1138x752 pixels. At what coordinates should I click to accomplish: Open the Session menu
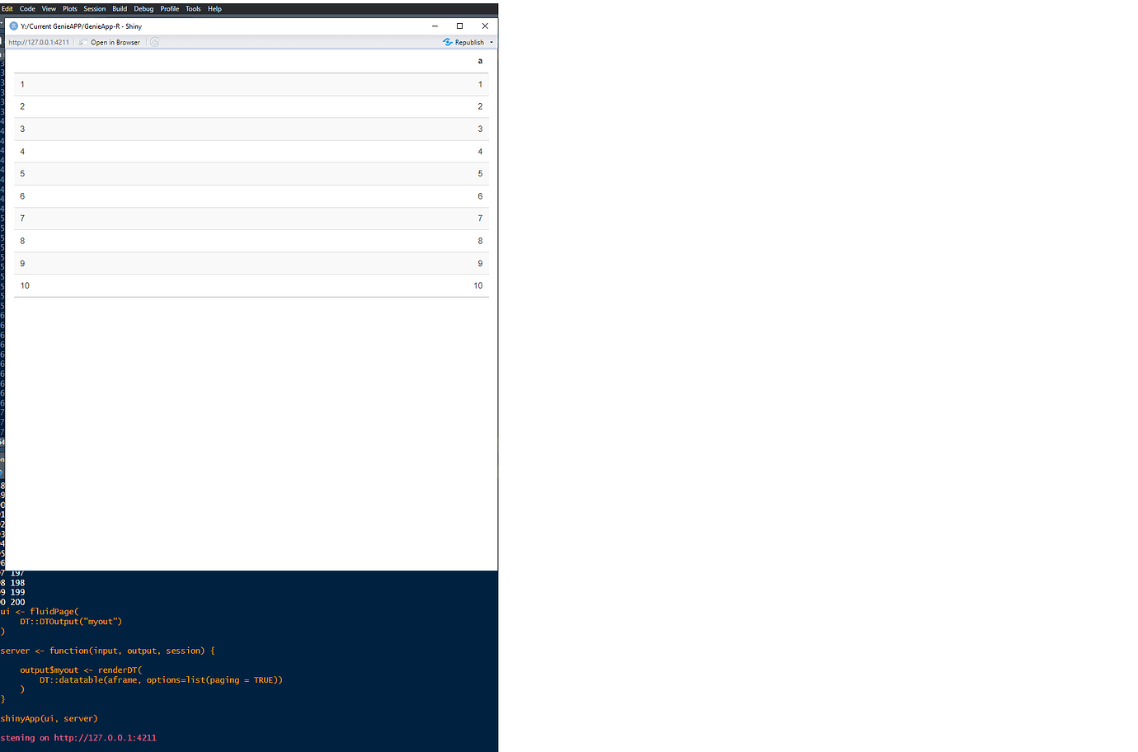pyautogui.click(x=94, y=8)
